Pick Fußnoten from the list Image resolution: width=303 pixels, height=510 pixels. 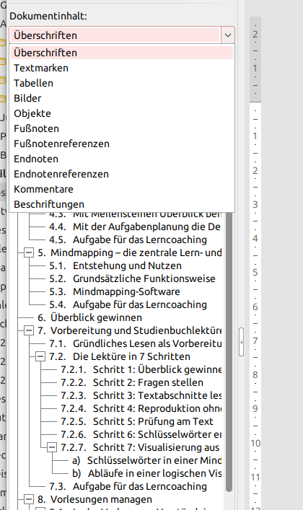point(122,128)
